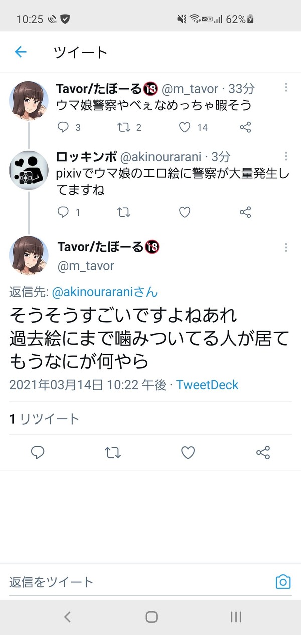
Task: Like the first tweet with 14 likes
Action: 185,127
